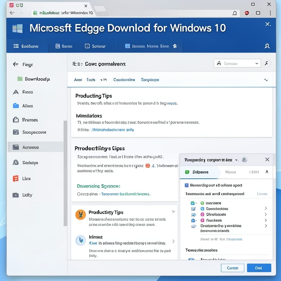Click the split-screen square toolbar icon
This screenshot has height=281, width=281.
click(258, 13)
